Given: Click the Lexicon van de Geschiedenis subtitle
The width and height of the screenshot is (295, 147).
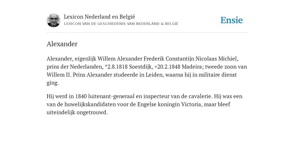Looking at the screenshot, I should point(121,24).
